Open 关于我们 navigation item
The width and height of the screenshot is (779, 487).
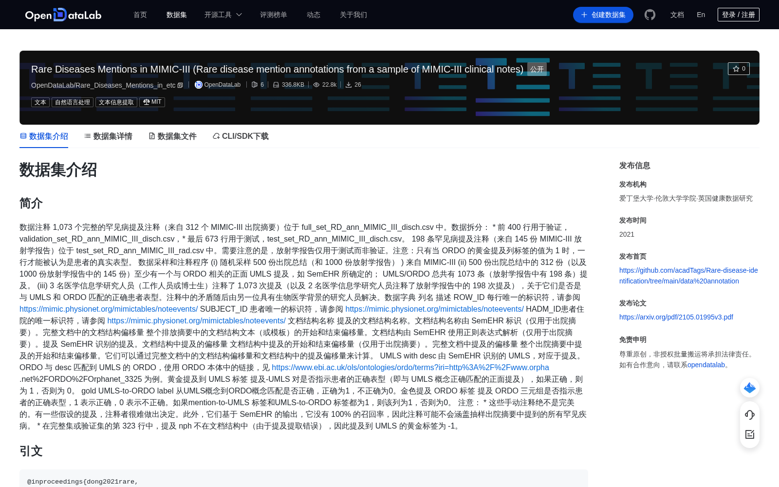tap(353, 15)
